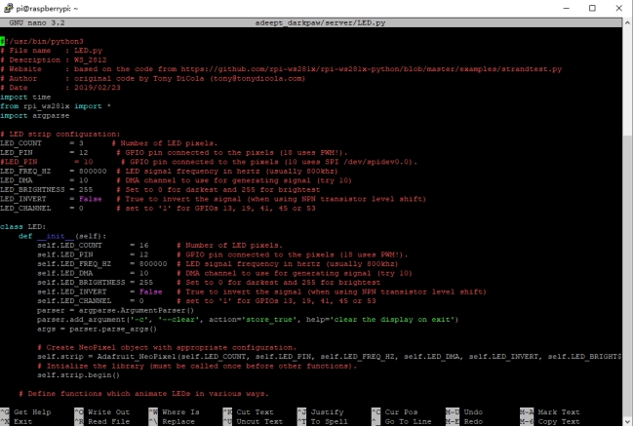Click the ^O Write Out shortcut
This screenshot has width=634, height=427.
(102, 412)
